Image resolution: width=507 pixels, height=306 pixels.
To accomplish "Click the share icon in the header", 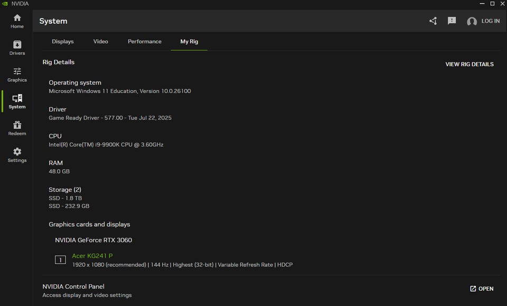I will 433,21.
